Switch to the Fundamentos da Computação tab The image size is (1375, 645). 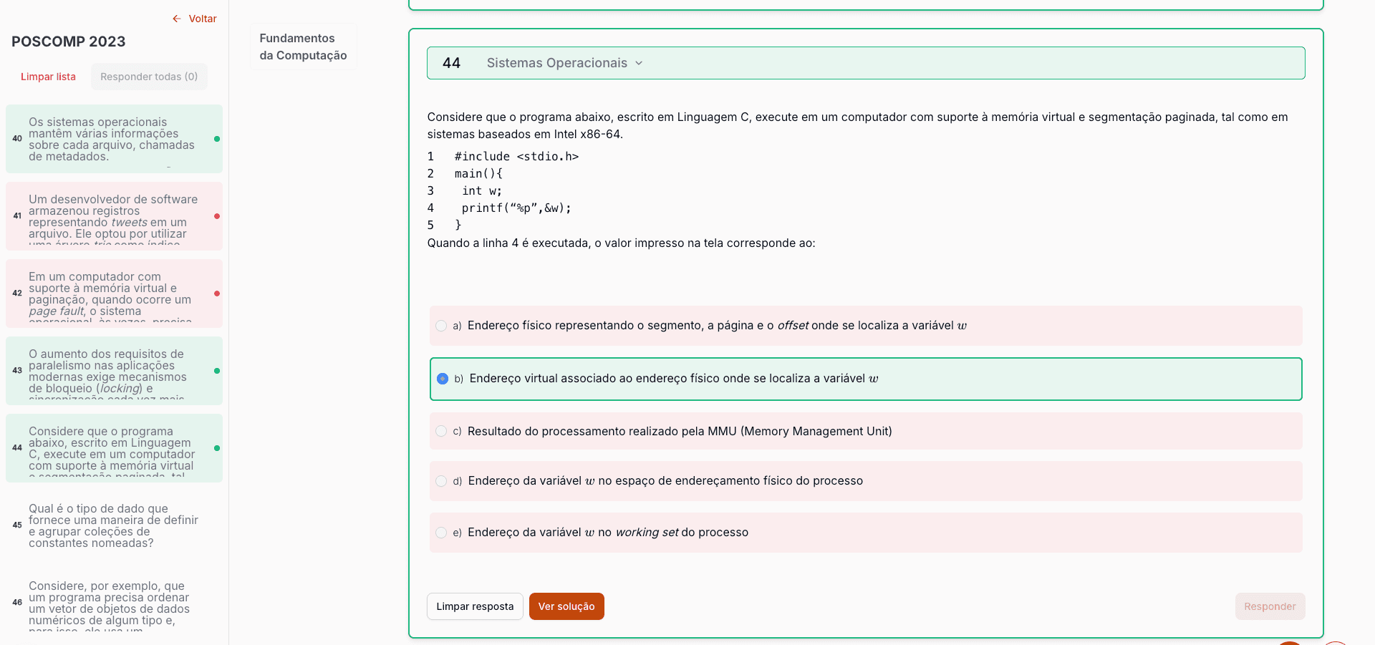(x=303, y=47)
